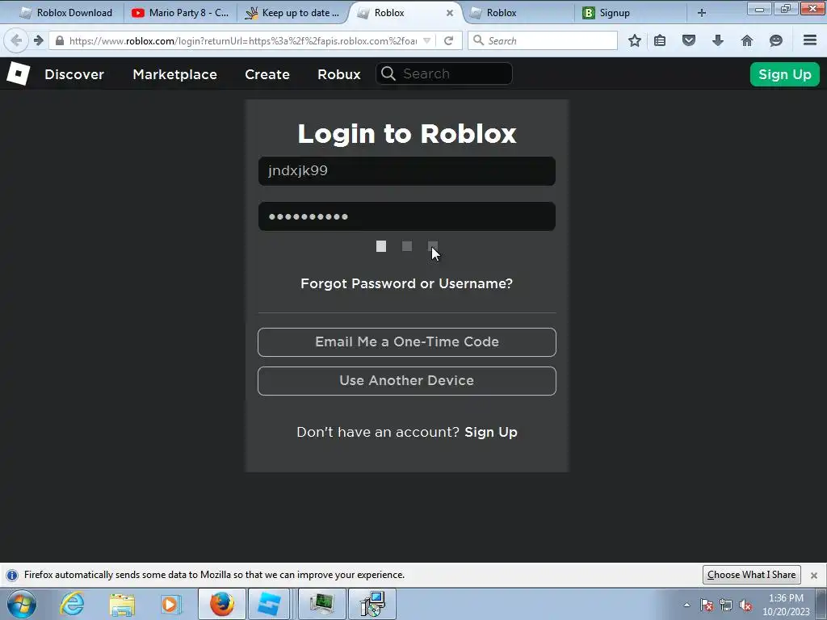Open the installer taskbar icon

[372, 604]
